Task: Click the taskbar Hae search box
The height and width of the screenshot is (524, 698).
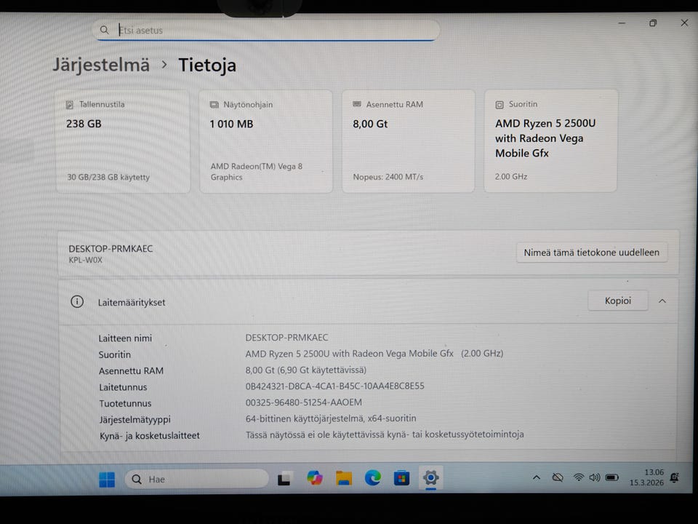Action: (197, 479)
